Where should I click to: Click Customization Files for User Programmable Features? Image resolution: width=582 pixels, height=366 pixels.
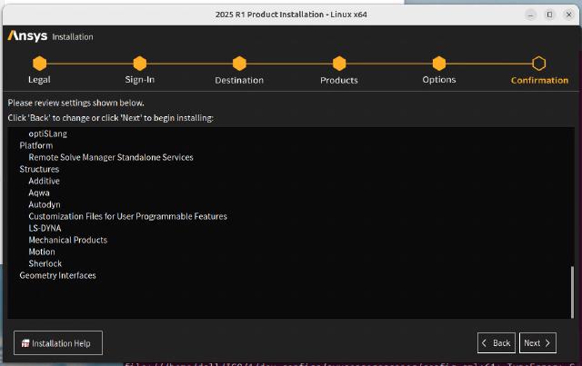127,216
